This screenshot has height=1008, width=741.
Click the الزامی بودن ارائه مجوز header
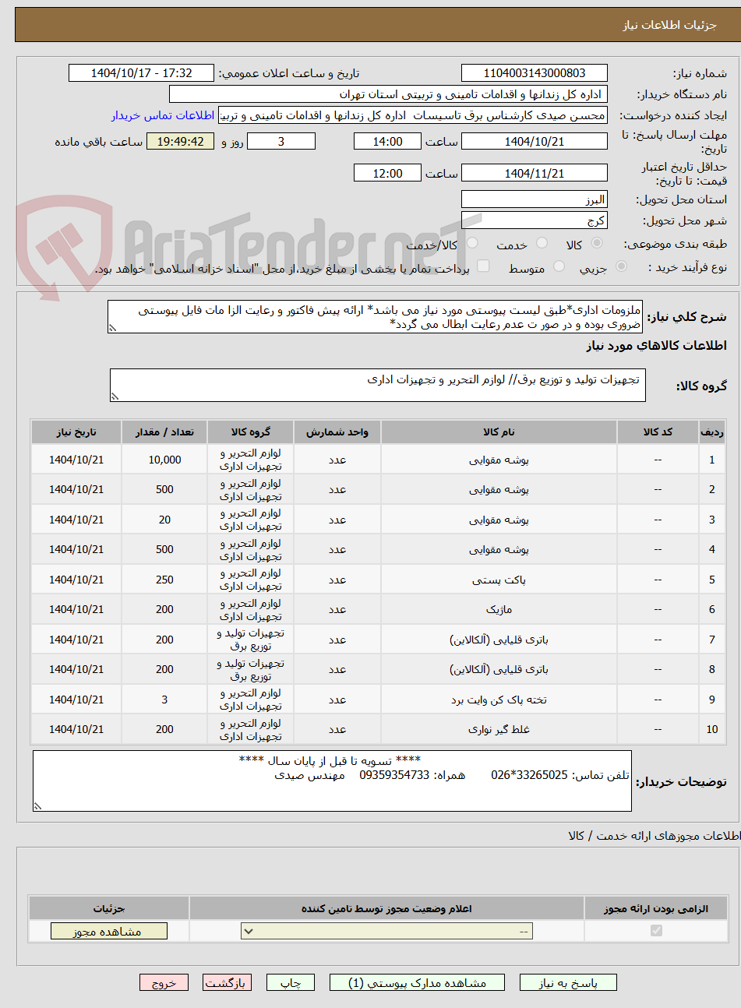click(656, 908)
